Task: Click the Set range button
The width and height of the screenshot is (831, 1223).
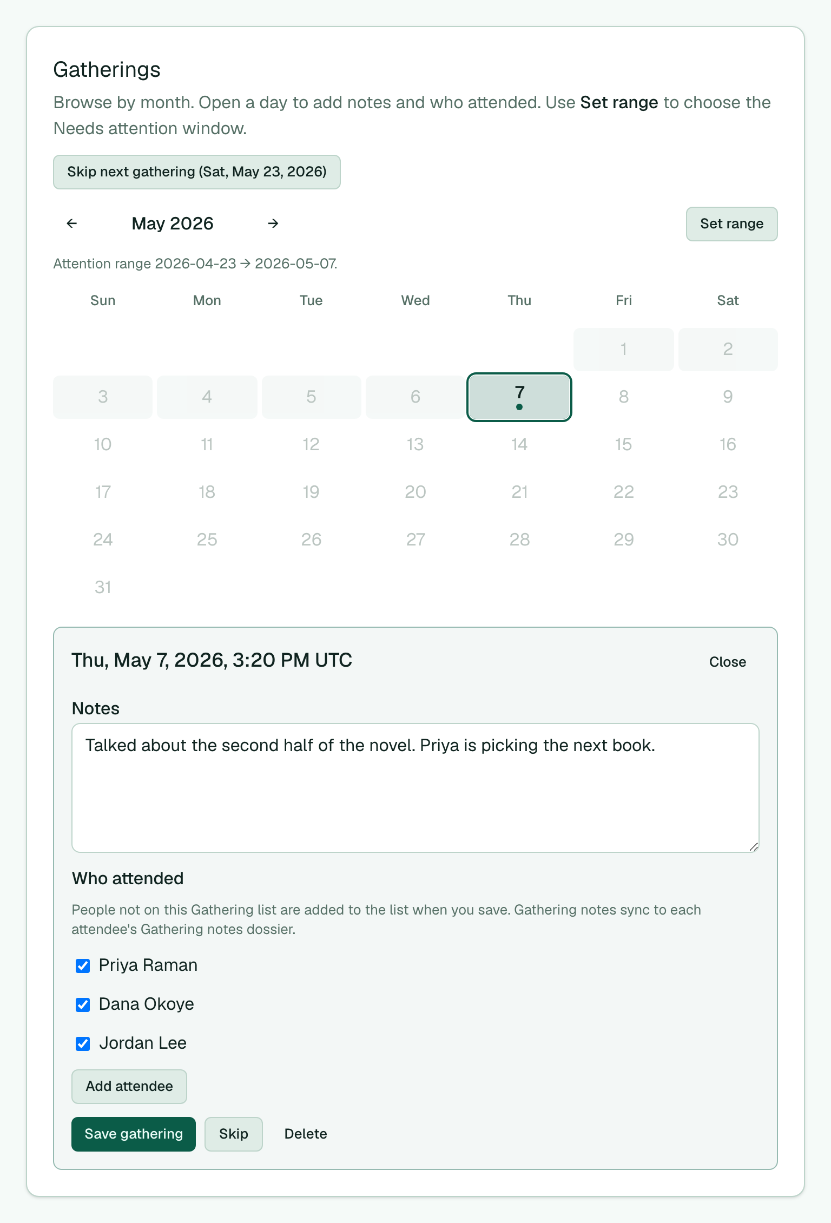Action: pyautogui.click(x=731, y=224)
